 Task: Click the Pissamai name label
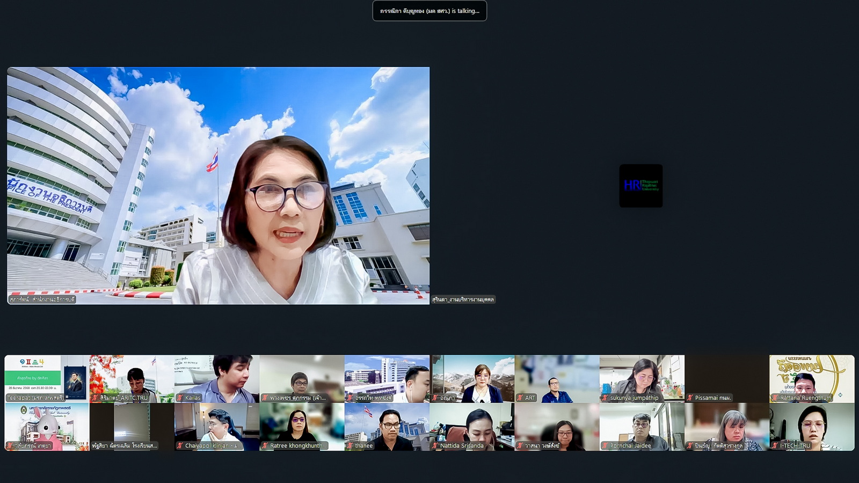click(712, 398)
